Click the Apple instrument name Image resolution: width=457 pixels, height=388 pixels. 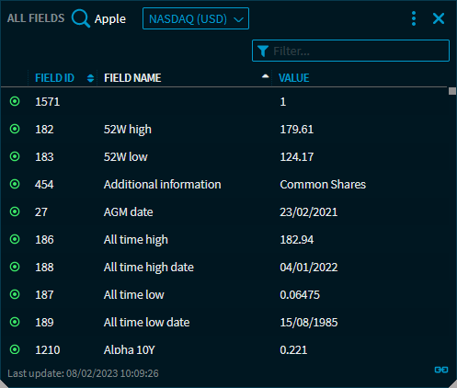click(x=110, y=19)
